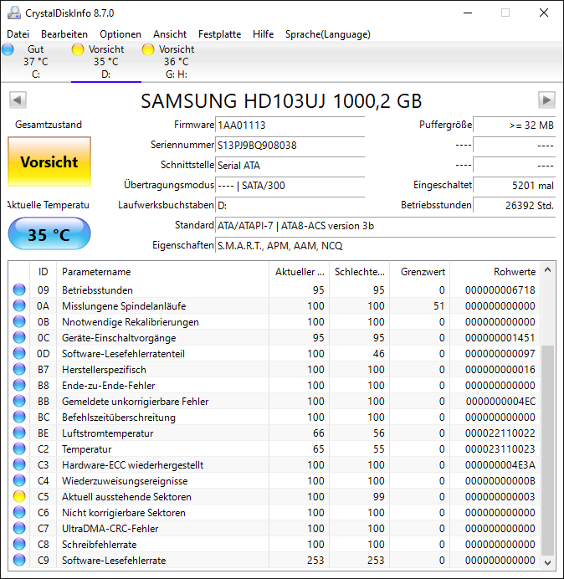Viewport: 564px width, 579px height.
Task: Open the Hilfe menu
Action: pos(263,34)
